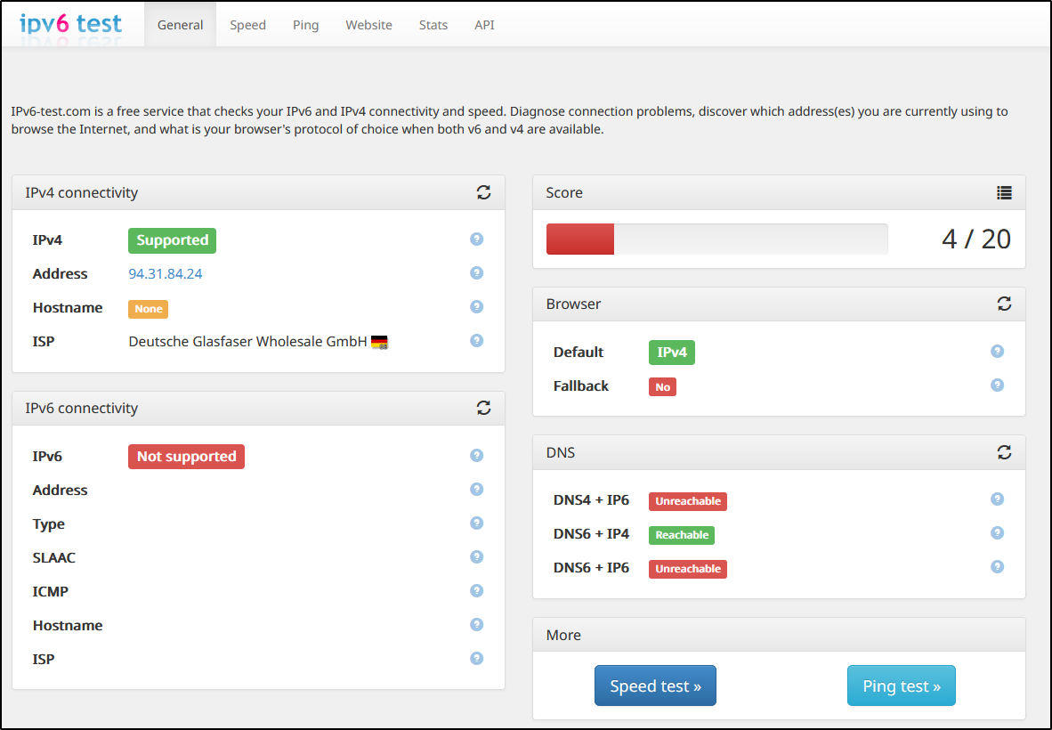Show help for the Browser Default row
The image size is (1052, 730).
pyautogui.click(x=997, y=352)
